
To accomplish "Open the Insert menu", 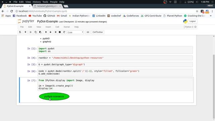I will (48, 27).
